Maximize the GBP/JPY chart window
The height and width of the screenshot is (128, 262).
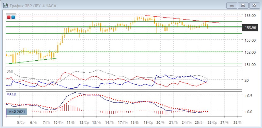243,5
